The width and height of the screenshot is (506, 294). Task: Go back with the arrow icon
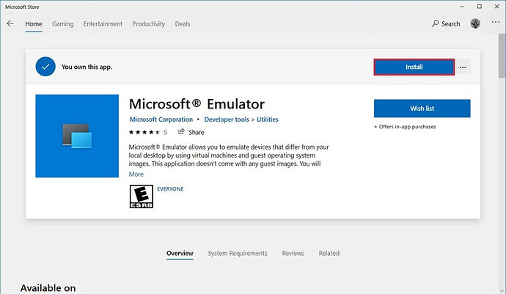[x=10, y=23]
